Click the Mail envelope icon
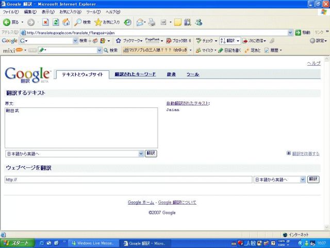The width and height of the screenshot is (330, 248). (x=140, y=22)
